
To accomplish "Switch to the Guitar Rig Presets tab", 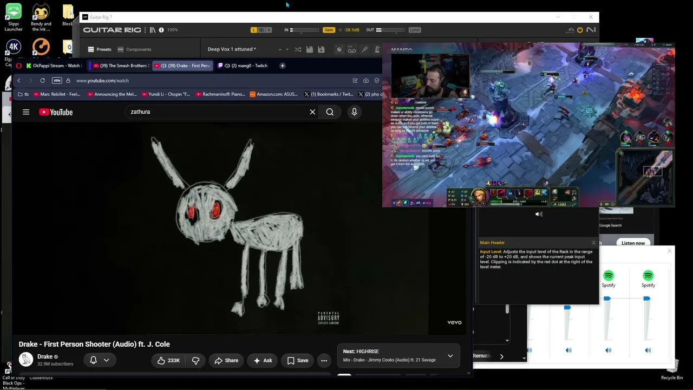I will pos(100,49).
